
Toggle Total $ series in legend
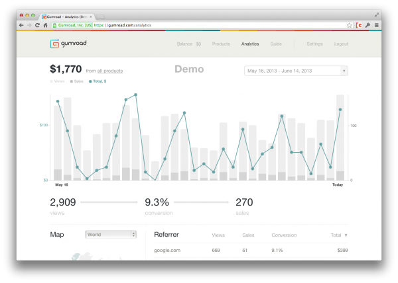(98, 81)
